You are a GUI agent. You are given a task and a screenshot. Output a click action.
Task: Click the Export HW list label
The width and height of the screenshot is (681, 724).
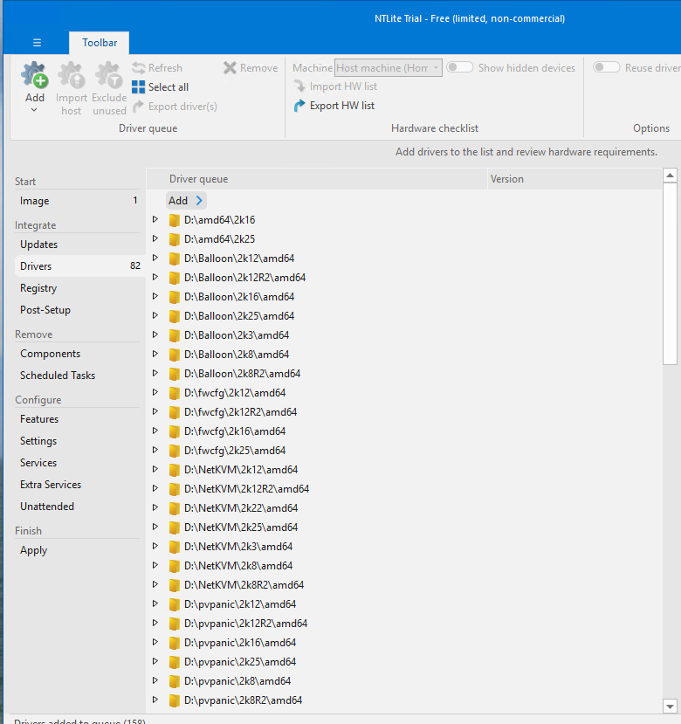click(x=342, y=106)
